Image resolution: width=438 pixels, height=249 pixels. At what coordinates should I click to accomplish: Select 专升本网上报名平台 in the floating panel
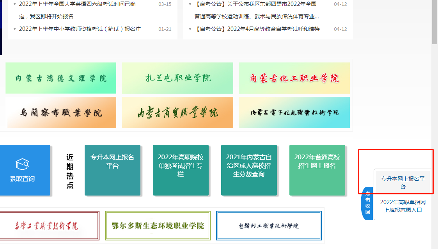(403, 182)
